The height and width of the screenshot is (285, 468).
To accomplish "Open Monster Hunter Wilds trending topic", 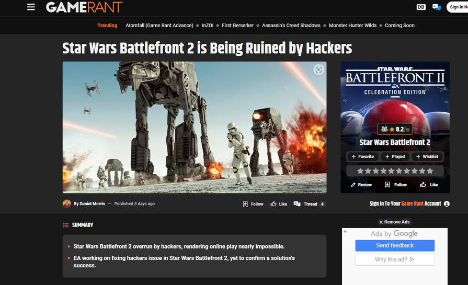I will tap(352, 26).
